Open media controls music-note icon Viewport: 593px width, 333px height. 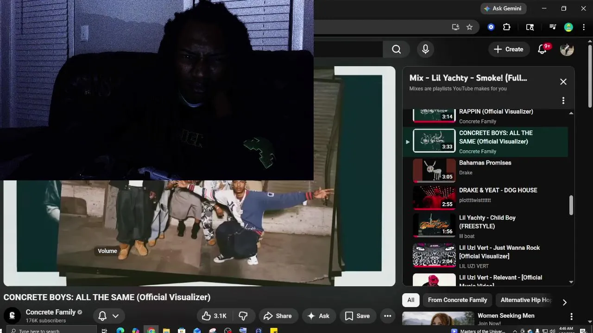pos(552,27)
